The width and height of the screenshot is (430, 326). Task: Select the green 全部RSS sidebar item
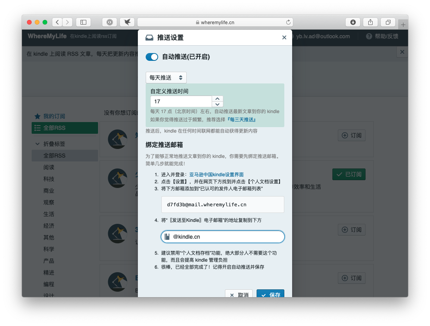(65, 128)
